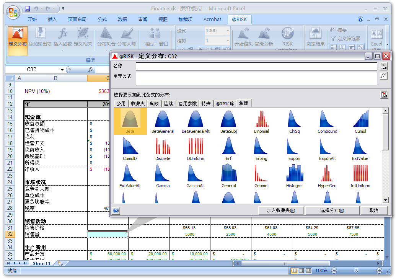Image resolution: width=396 pixels, height=279 pixels.
Task: Expand the 分布拟合 dropdown arrow
Action: point(106,50)
